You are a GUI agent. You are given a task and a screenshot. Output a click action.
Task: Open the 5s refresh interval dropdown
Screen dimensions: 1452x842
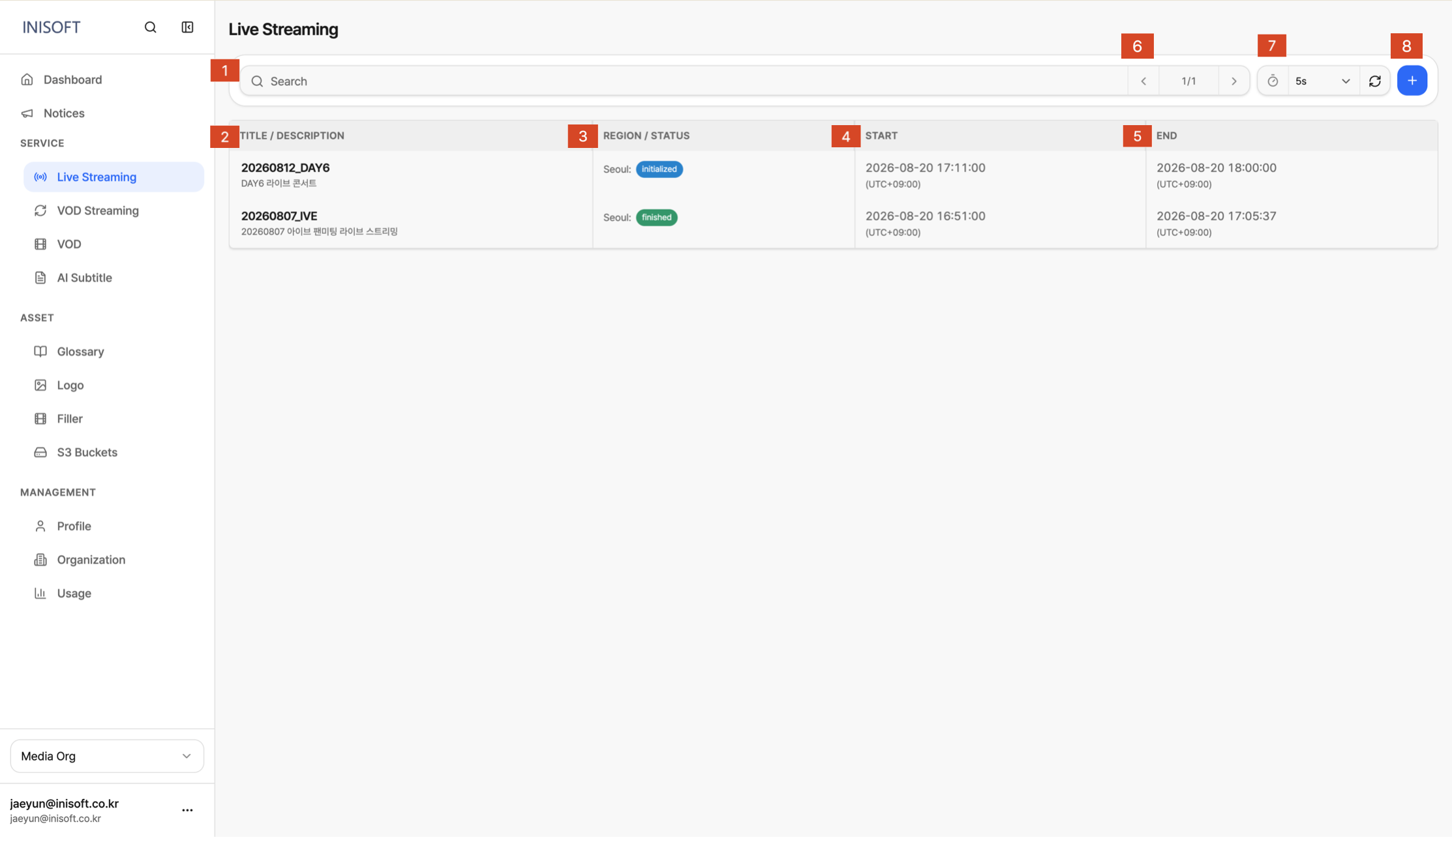point(1323,81)
